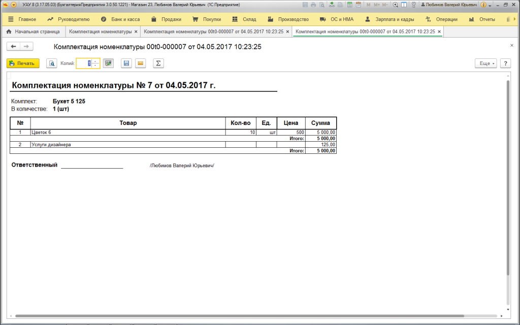Screen dimensions: 520x325
Task: Open the Операции menu section
Action: (x=441, y=19)
